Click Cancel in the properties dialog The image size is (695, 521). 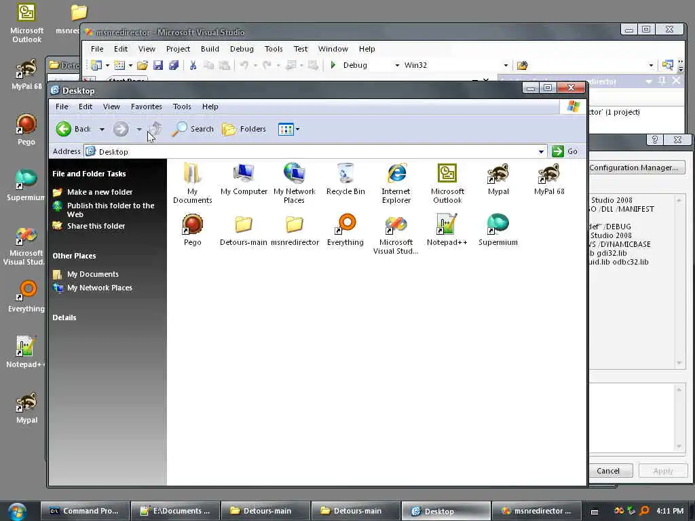click(x=607, y=471)
